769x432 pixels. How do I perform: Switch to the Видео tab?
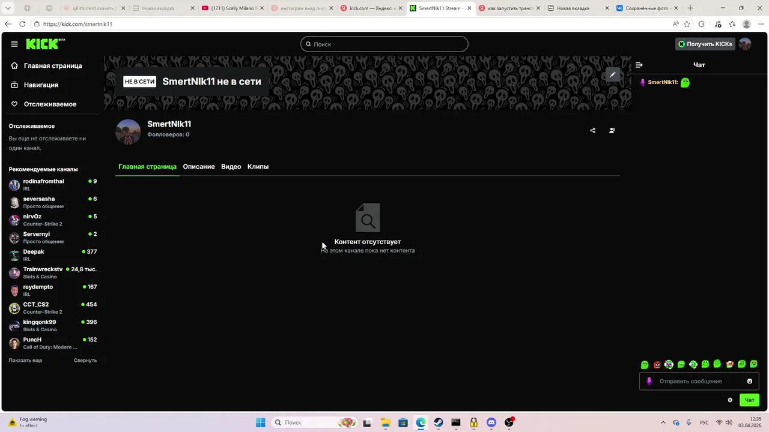[231, 167]
